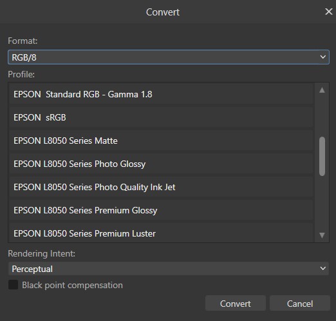This screenshot has height=321, width=336.
Task: Select EPSON L8050 Series Photo Quality Ink Jet
Action: point(161,187)
